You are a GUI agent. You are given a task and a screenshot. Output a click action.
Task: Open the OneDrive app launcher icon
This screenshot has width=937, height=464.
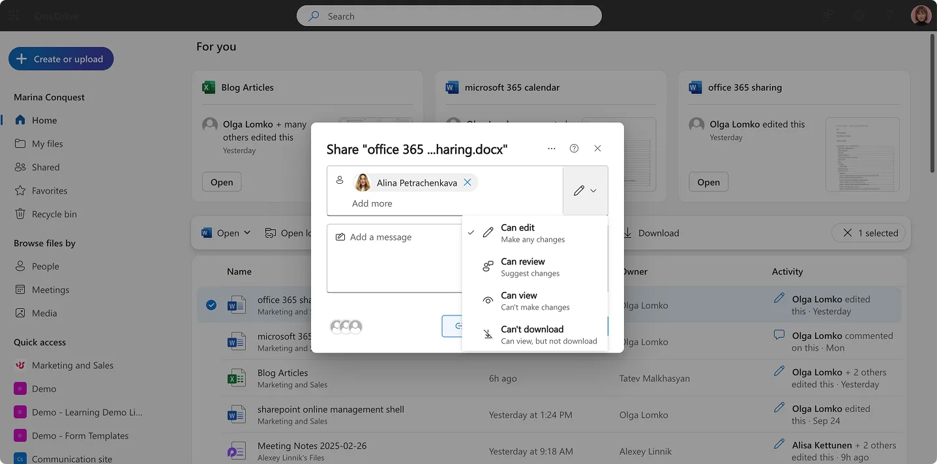[x=13, y=16]
